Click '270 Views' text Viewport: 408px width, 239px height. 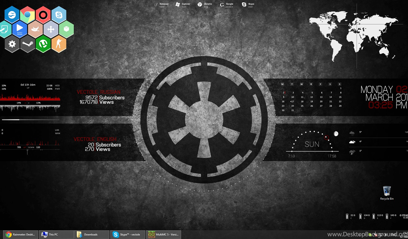coord(98,149)
